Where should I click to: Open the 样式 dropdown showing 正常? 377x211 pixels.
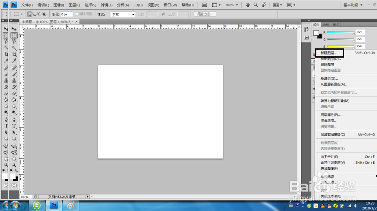tap(123, 14)
